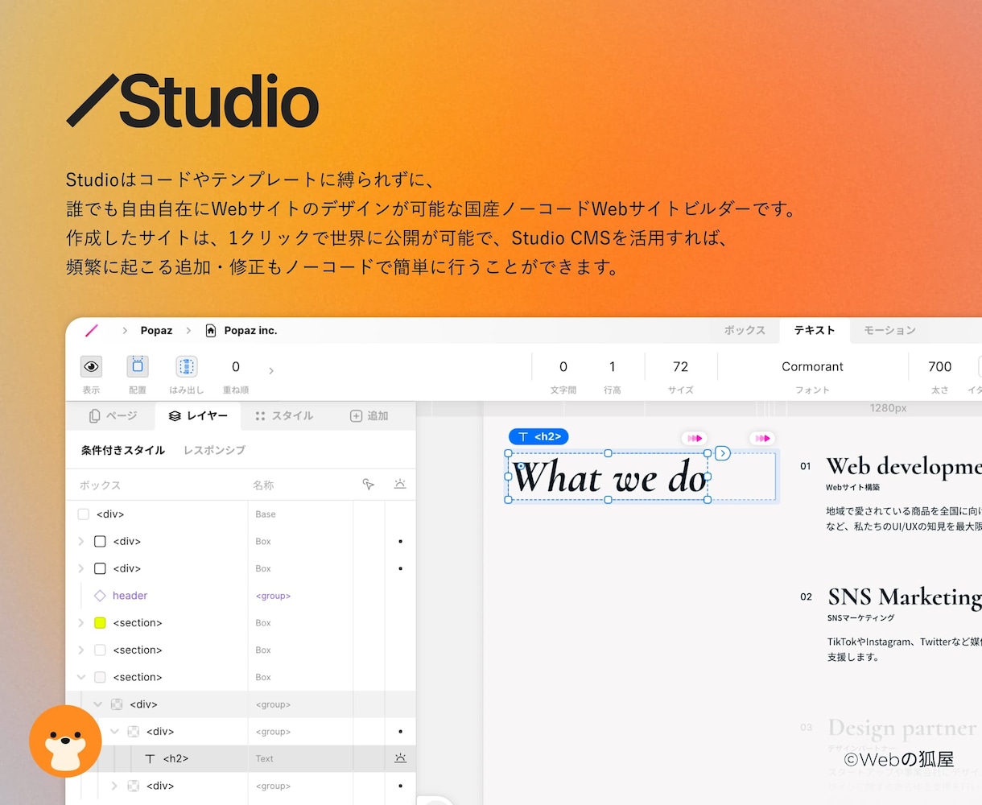The width and height of the screenshot is (982, 805).
Task: Select the Web development heading
Action: point(904,467)
